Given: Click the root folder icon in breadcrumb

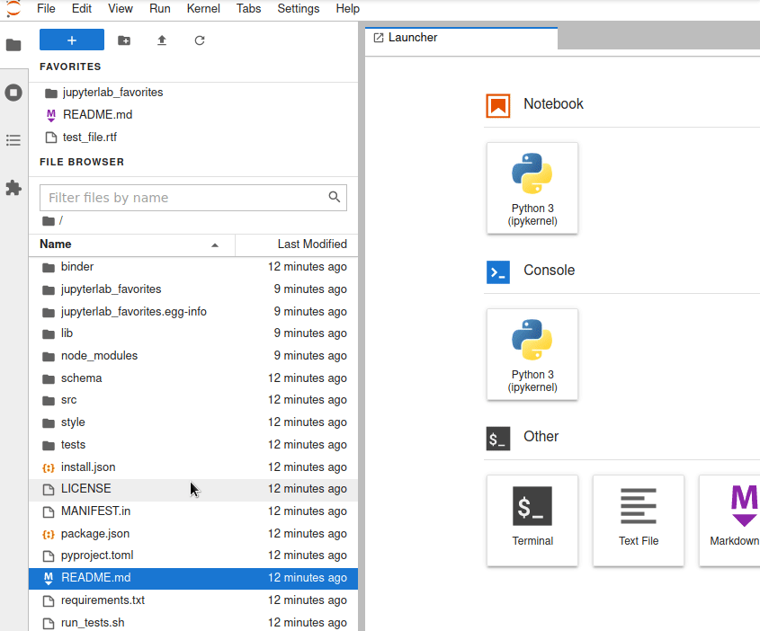Looking at the screenshot, I should pyautogui.click(x=49, y=221).
